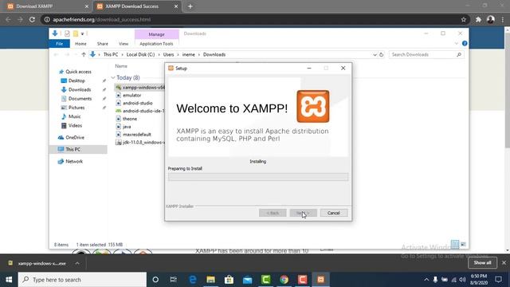Open Microsoft Edge from the taskbar
The width and height of the screenshot is (510, 287).
click(193, 280)
